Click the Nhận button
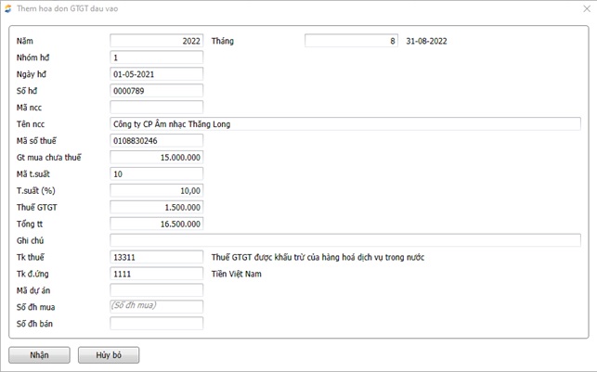Screen dimensions: 597x372 [x=39, y=354]
